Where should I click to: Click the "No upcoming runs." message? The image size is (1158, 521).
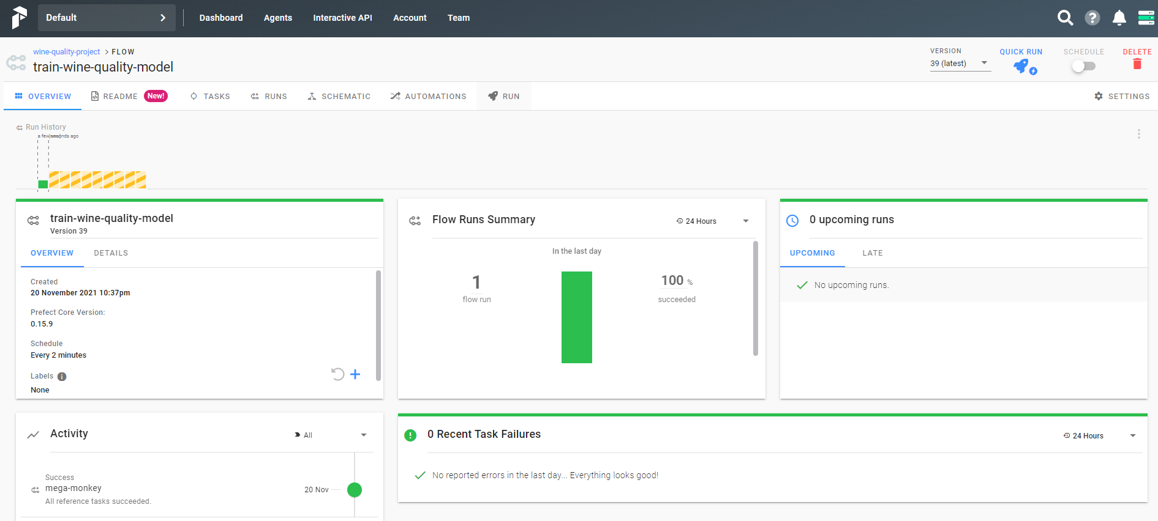click(852, 286)
